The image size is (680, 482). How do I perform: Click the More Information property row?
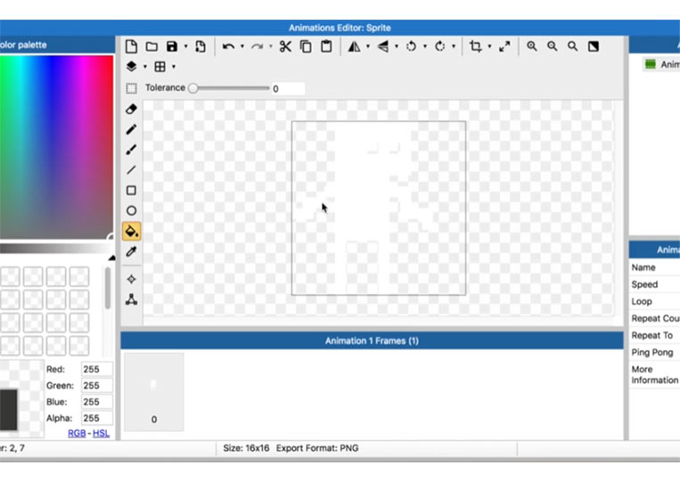click(x=654, y=374)
